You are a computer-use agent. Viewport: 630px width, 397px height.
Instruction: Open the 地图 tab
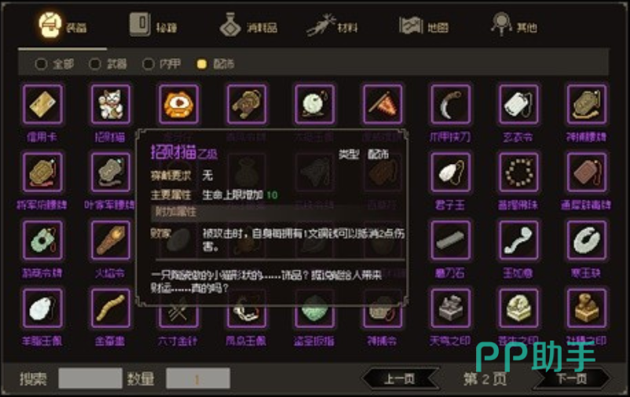click(x=423, y=26)
